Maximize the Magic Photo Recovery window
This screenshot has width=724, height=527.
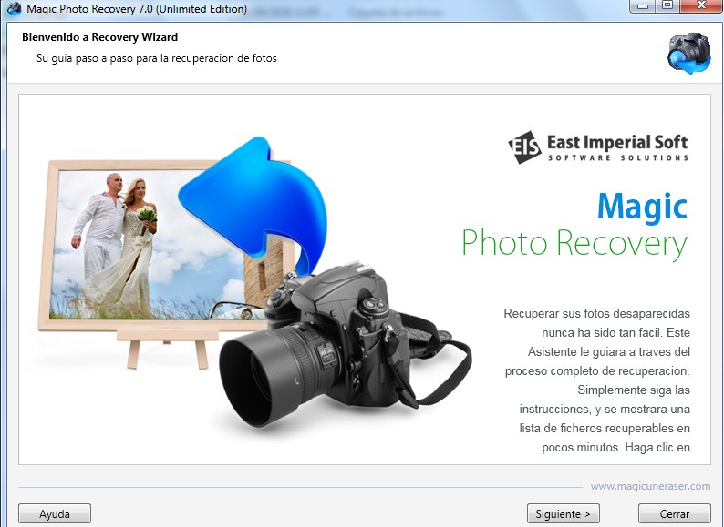point(667,5)
